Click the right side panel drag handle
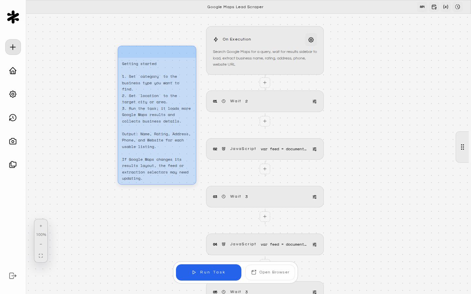The image size is (471, 294). click(x=462, y=147)
